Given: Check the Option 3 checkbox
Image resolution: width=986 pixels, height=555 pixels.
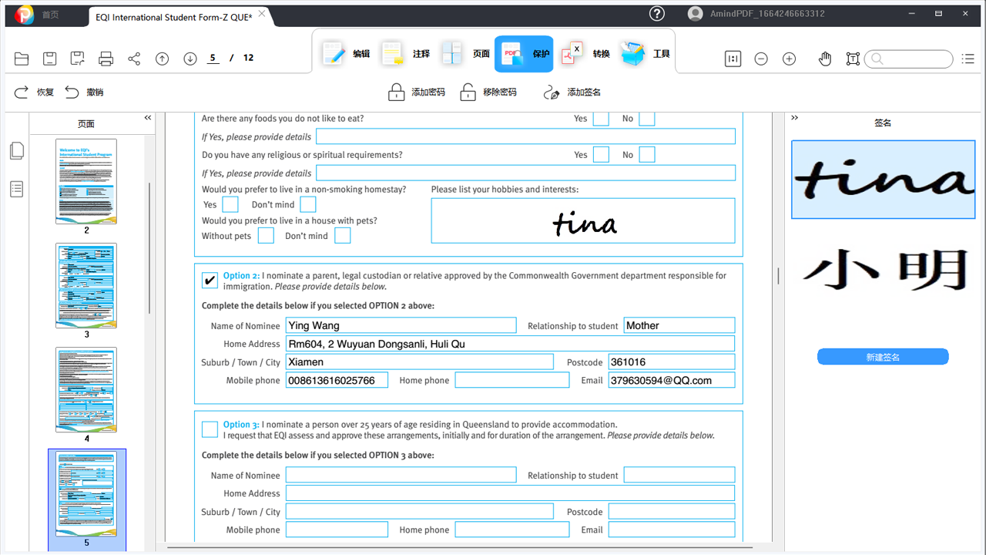Looking at the screenshot, I should [210, 429].
